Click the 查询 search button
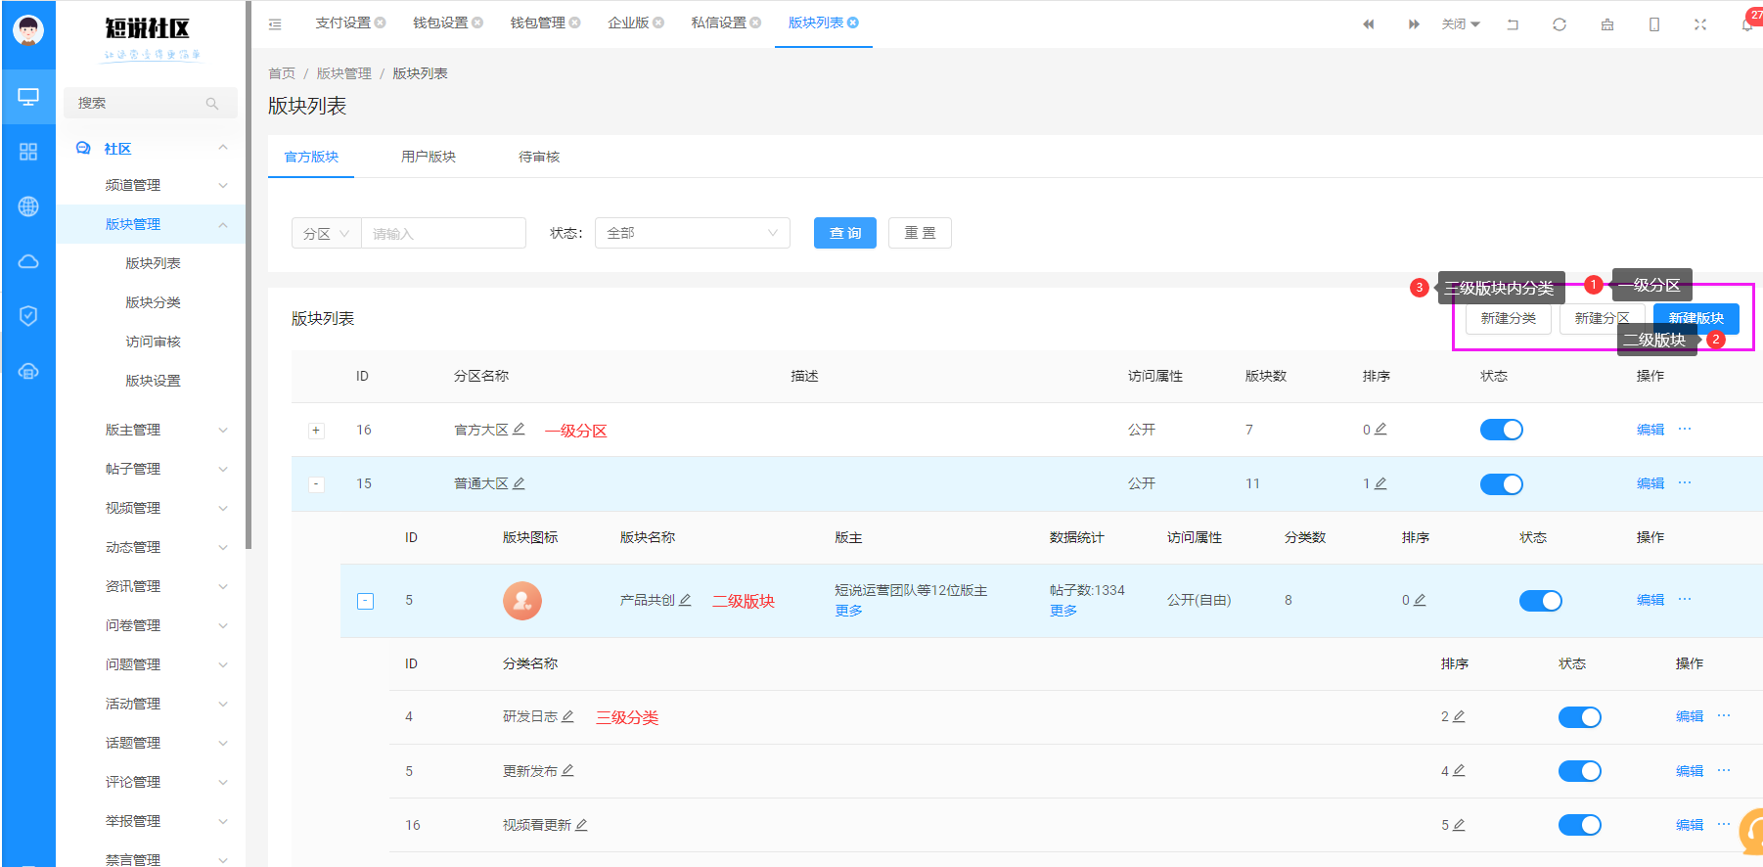 point(845,233)
